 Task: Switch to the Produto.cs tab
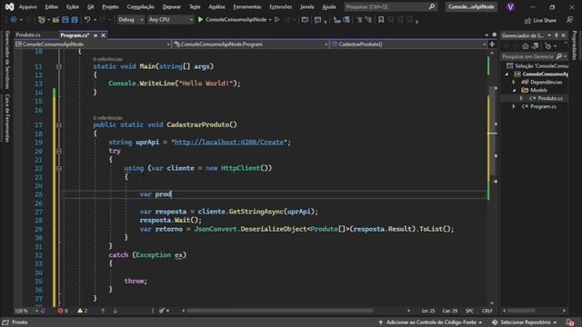(28, 35)
